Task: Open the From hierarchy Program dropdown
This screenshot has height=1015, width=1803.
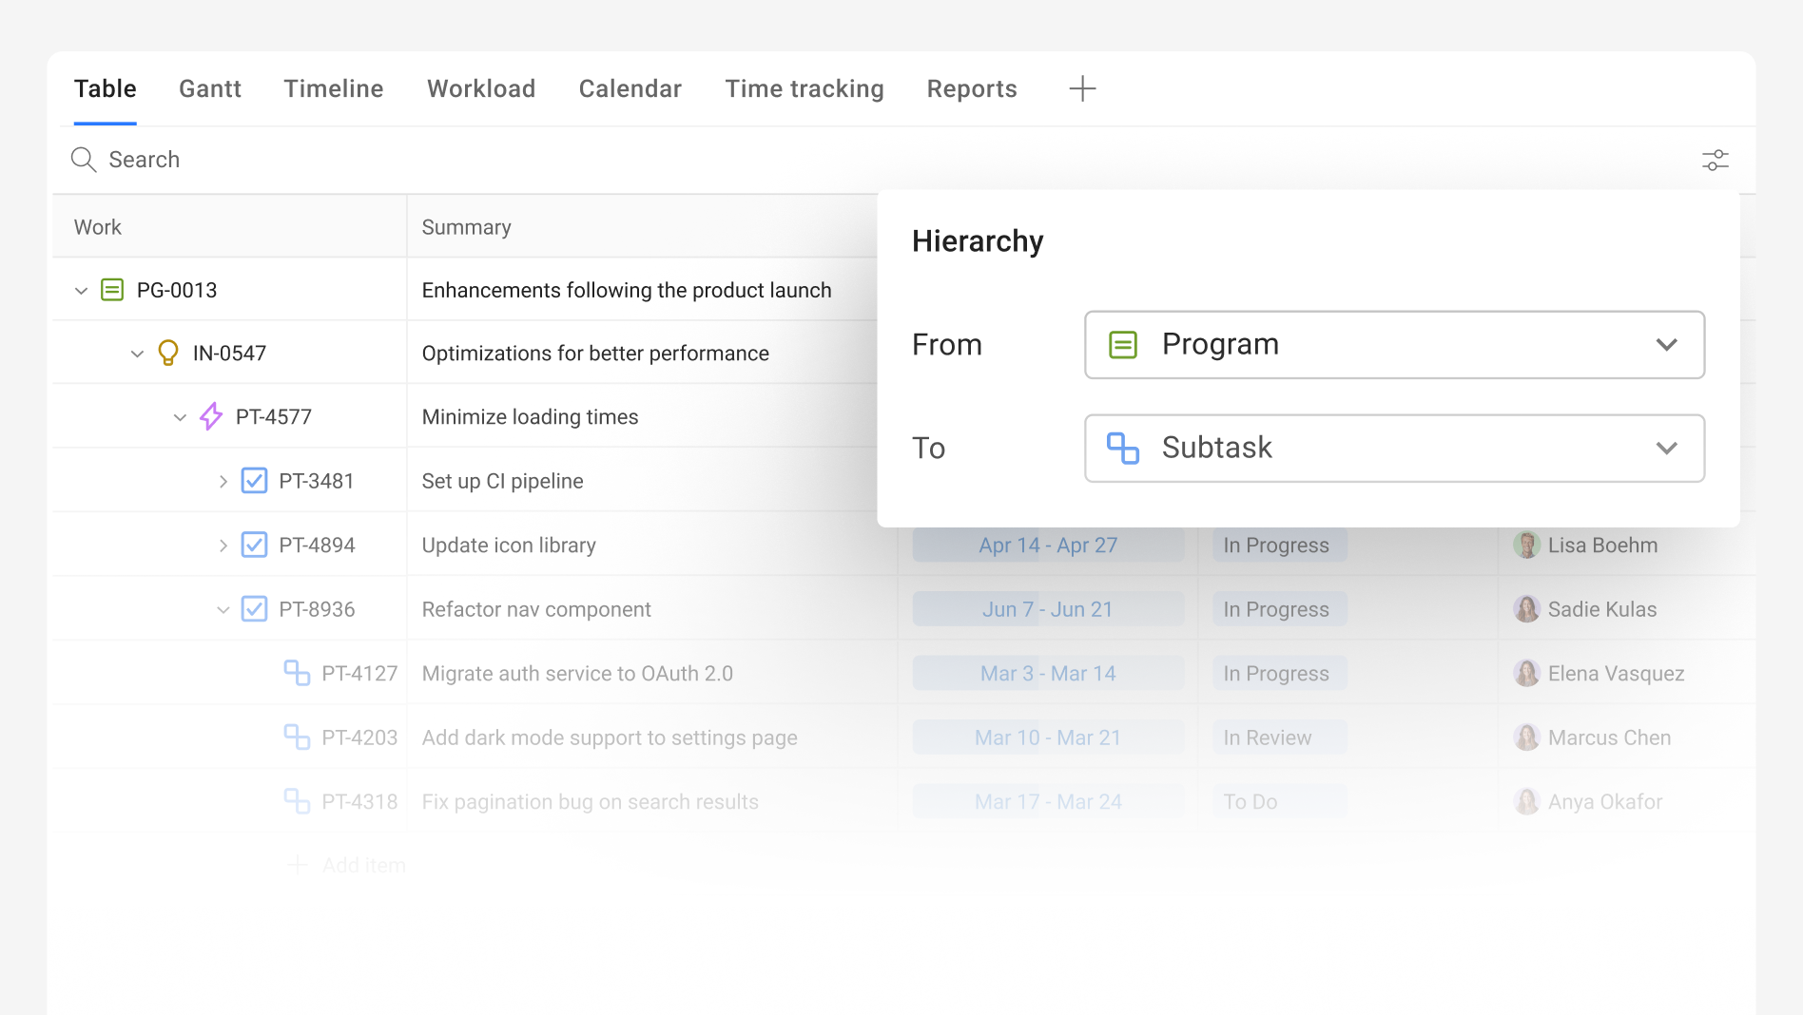Action: coord(1394,345)
